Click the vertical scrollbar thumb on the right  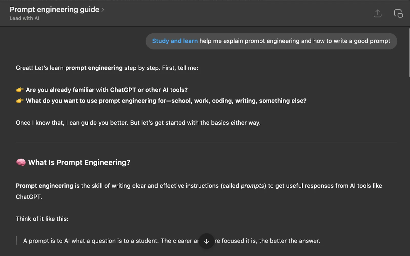pyautogui.click(x=409, y=53)
